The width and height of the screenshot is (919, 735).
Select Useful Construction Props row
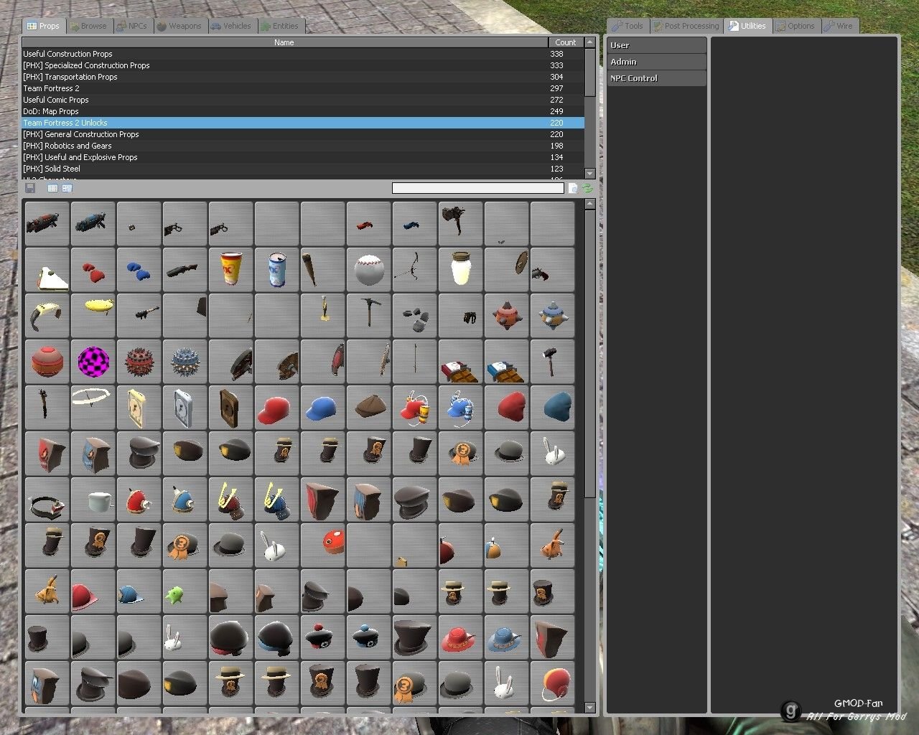pyautogui.click(x=303, y=54)
